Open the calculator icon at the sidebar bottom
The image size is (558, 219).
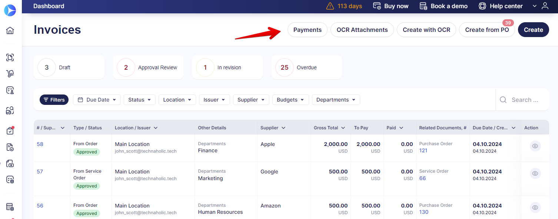coord(10,206)
